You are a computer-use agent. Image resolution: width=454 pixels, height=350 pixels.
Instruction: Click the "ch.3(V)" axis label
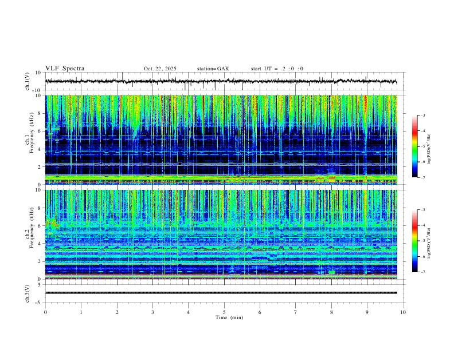28,293
